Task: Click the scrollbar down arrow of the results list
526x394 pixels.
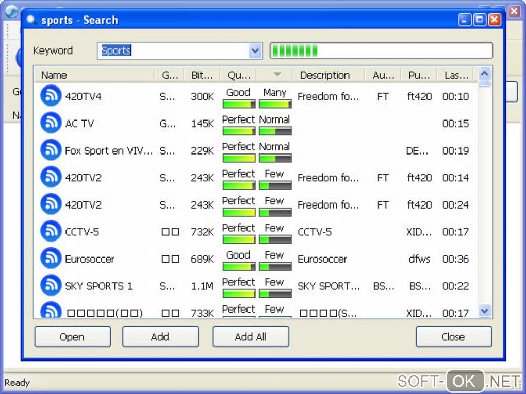Action: pos(484,311)
